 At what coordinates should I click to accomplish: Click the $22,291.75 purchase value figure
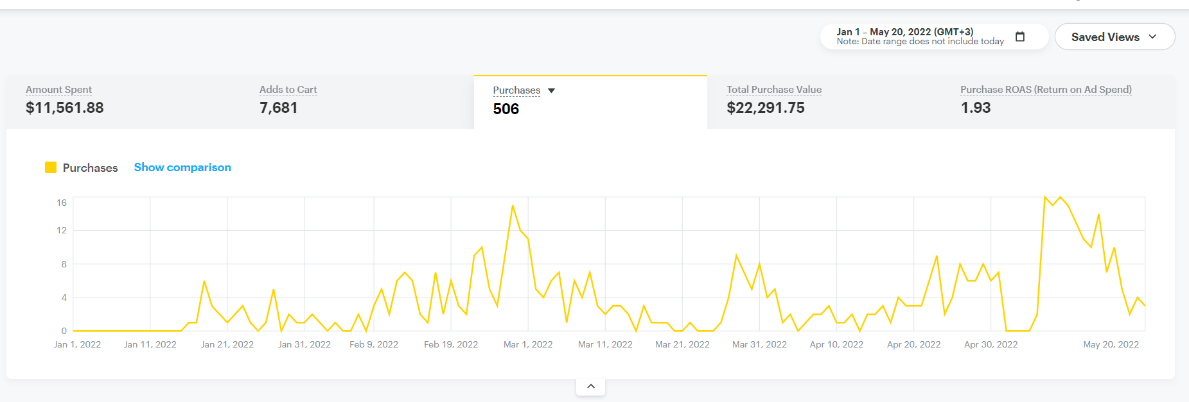[x=765, y=108]
